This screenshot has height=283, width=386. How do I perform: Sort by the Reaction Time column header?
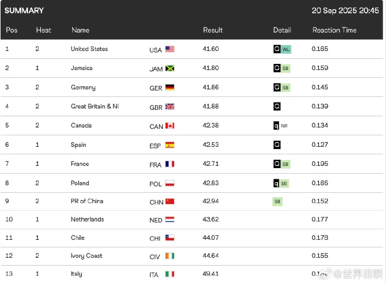pyautogui.click(x=334, y=30)
